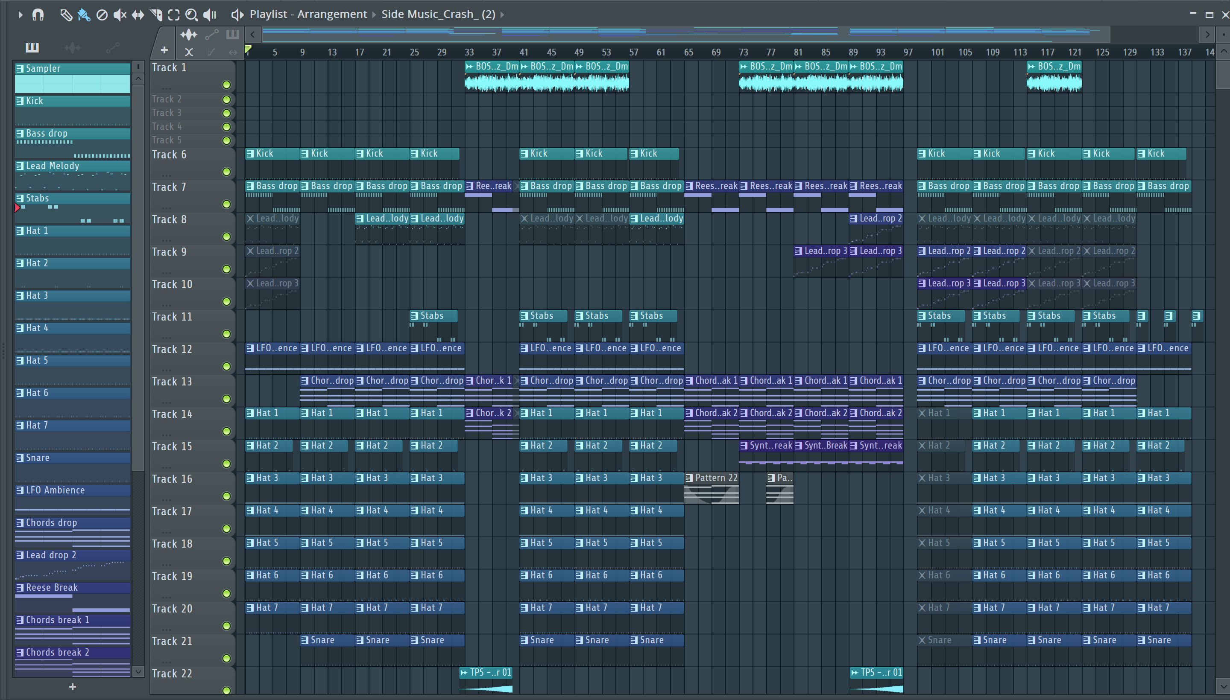The height and width of the screenshot is (700, 1230).
Task: Select the Stabs pattern in picker
Action: pyautogui.click(x=72, y=208)
